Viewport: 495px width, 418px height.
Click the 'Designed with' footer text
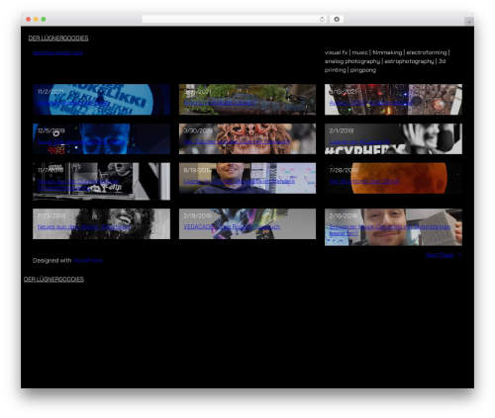coord(52,260)
